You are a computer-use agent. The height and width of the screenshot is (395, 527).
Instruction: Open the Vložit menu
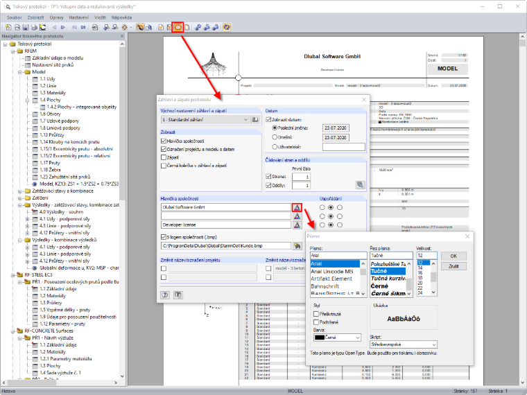100,17
